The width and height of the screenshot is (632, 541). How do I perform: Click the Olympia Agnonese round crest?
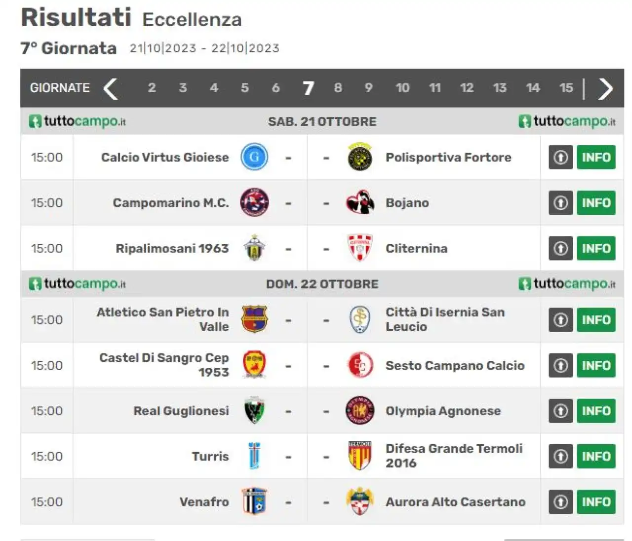360,411
